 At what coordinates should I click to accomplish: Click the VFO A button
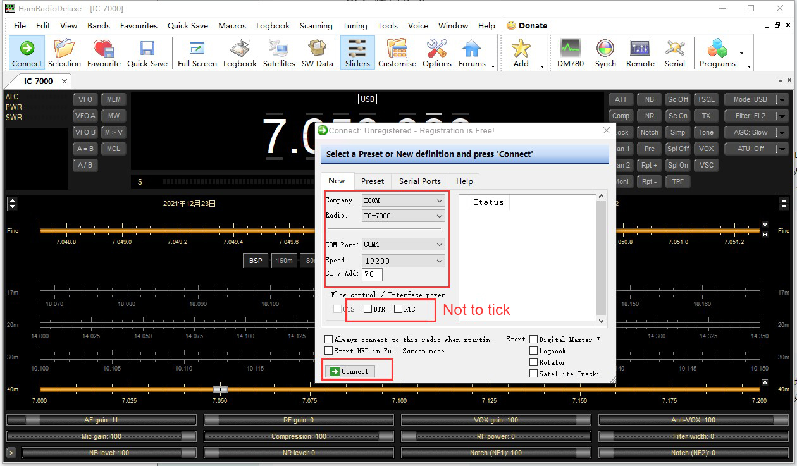(x=85, y=116)
